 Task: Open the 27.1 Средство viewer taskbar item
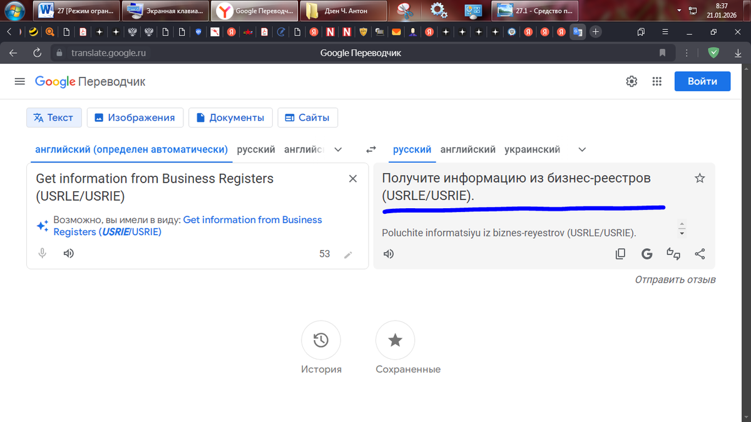tap(535, 10)
